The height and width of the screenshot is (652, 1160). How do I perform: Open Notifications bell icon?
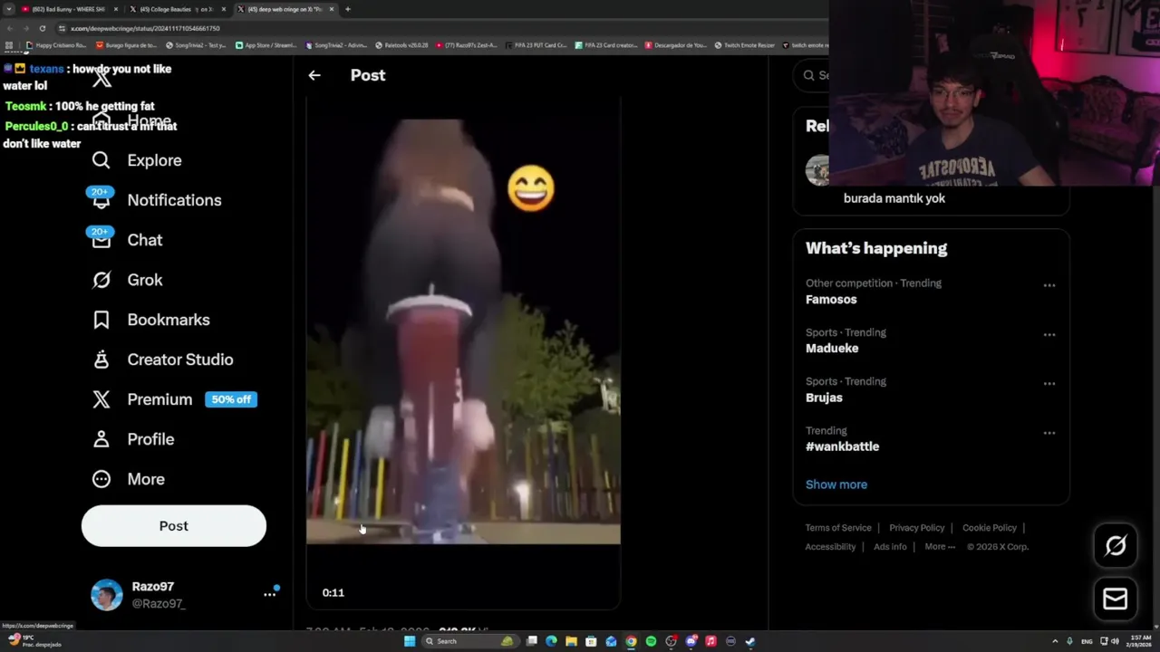101,200
